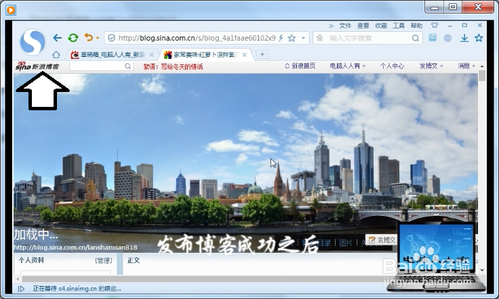Minimize the inner browser window
Screen dimensions: 499x299
click(x=450, y=26)
